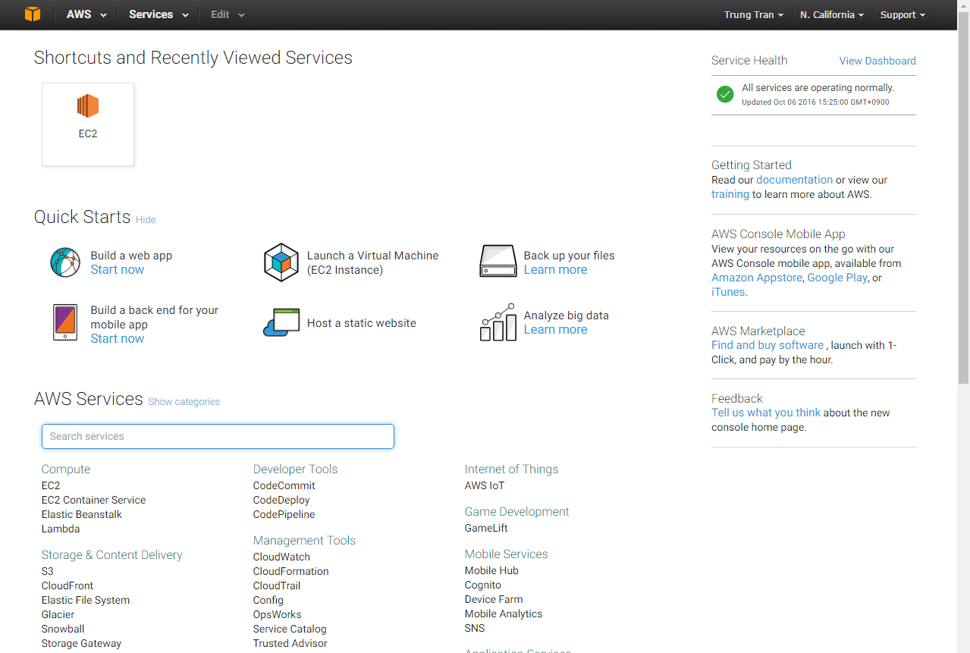The width and height of the screenshot is (970, 653).
Task: Open Device Farm service
Action: [494, 599]
